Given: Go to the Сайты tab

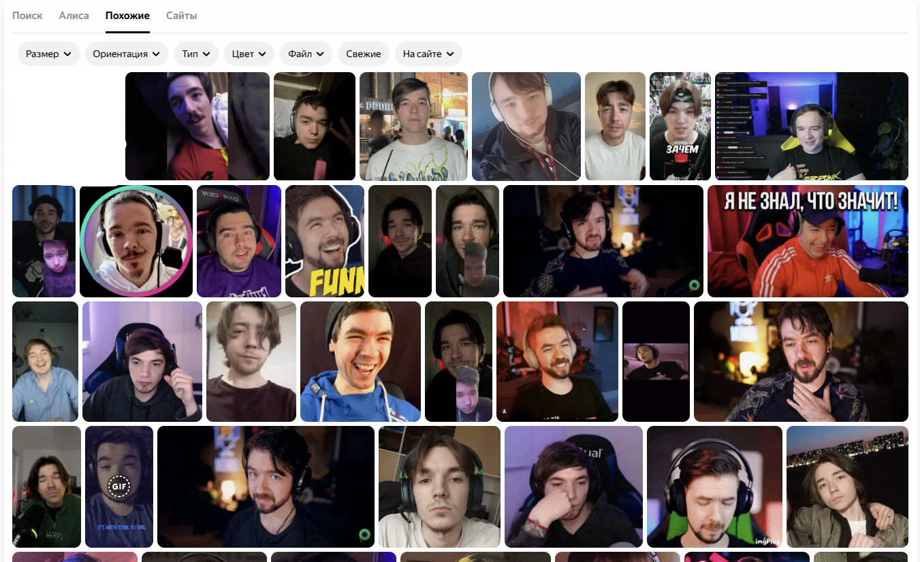Looking at the screenshot, I should pyautogui.click(x=182, y=15).
